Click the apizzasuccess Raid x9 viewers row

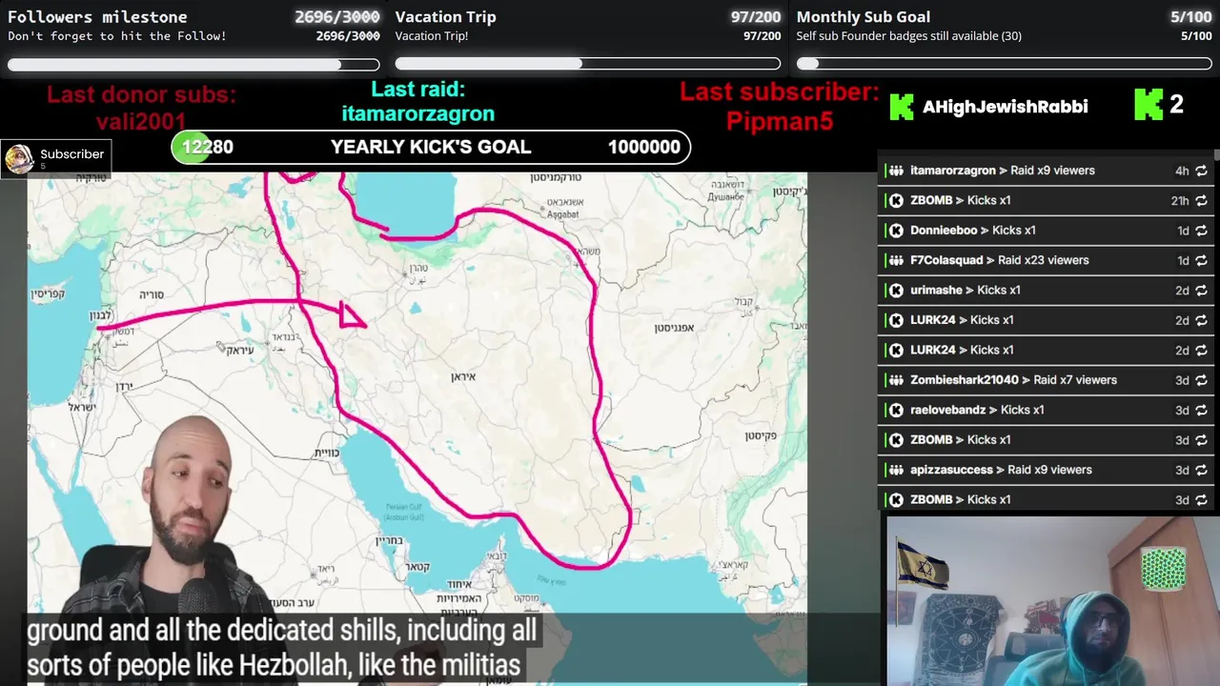pyautogui.click(x=1046, y=470)
